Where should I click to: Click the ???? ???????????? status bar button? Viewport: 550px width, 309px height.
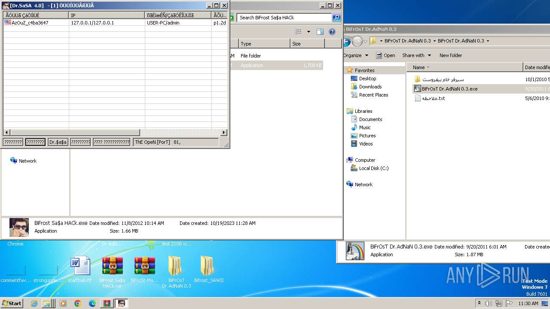tap(112, 142)
